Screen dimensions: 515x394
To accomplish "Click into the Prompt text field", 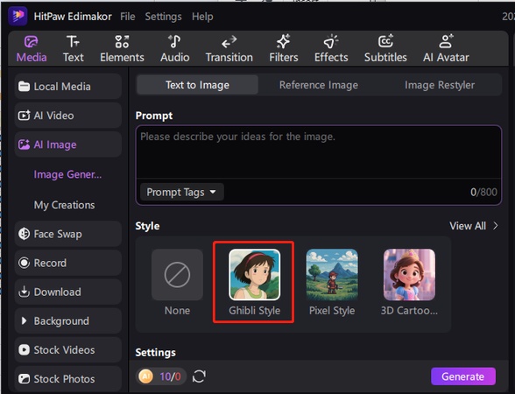I will [319, 152].
